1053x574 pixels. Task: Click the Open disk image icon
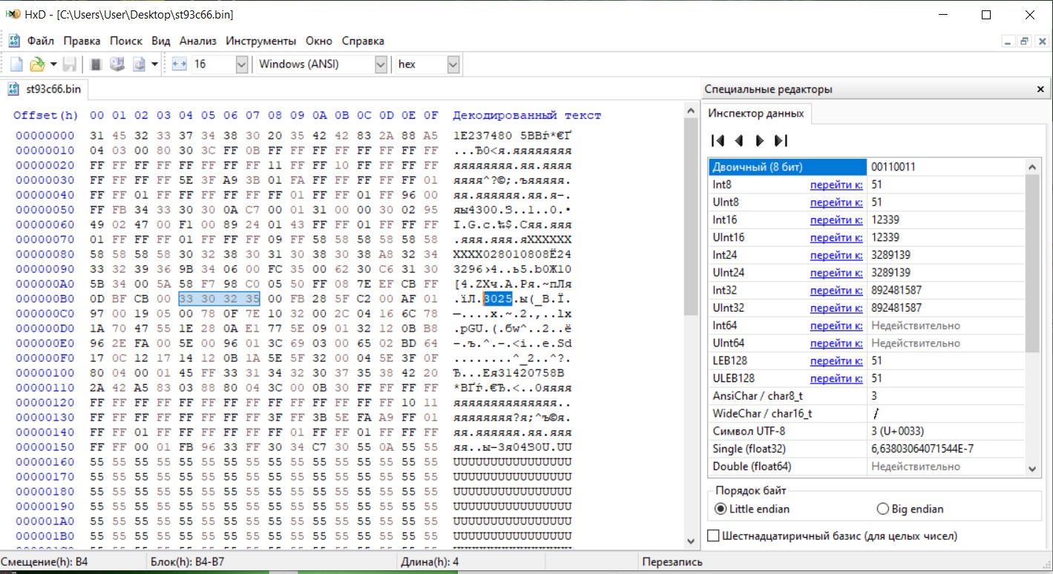(139, 65)
